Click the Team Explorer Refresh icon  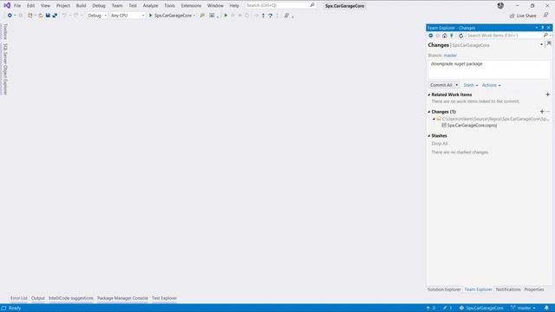pos(460,36)
